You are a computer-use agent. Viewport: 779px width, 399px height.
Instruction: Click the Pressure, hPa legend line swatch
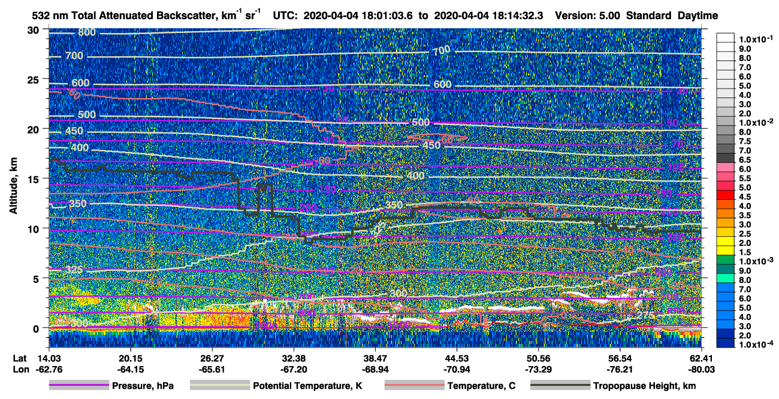click(79, 386)
